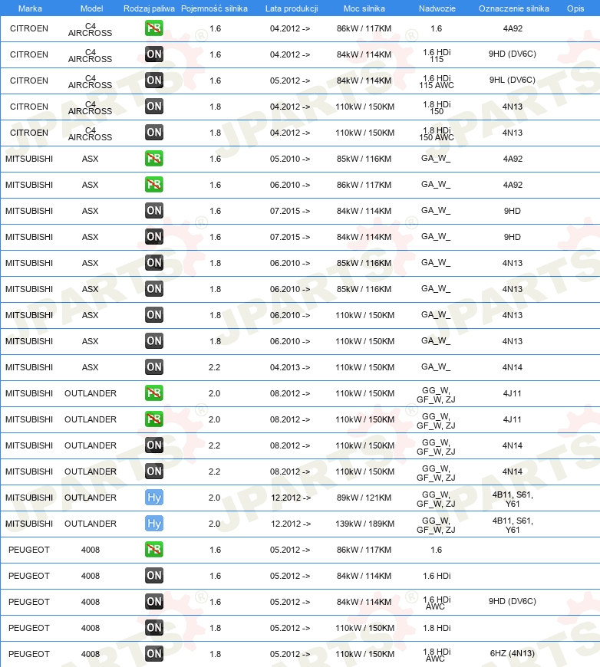This screenshot has height=667, width=600.
Task: Select 'ASX' model in the 2.2 4N14 row
Action: pos(90,367)
